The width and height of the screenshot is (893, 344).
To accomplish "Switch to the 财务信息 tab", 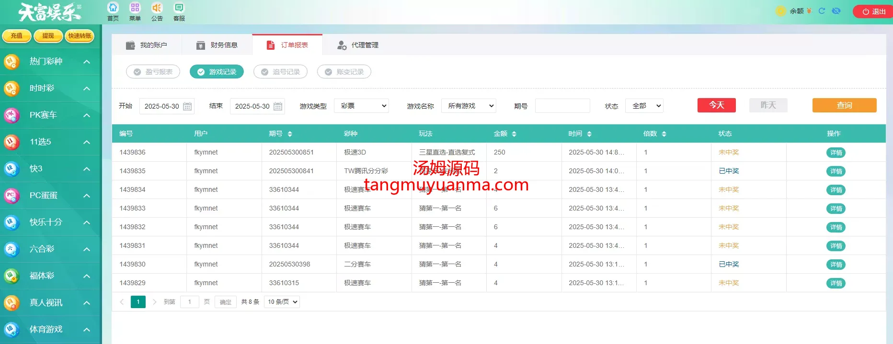I will tap(217, 45).
